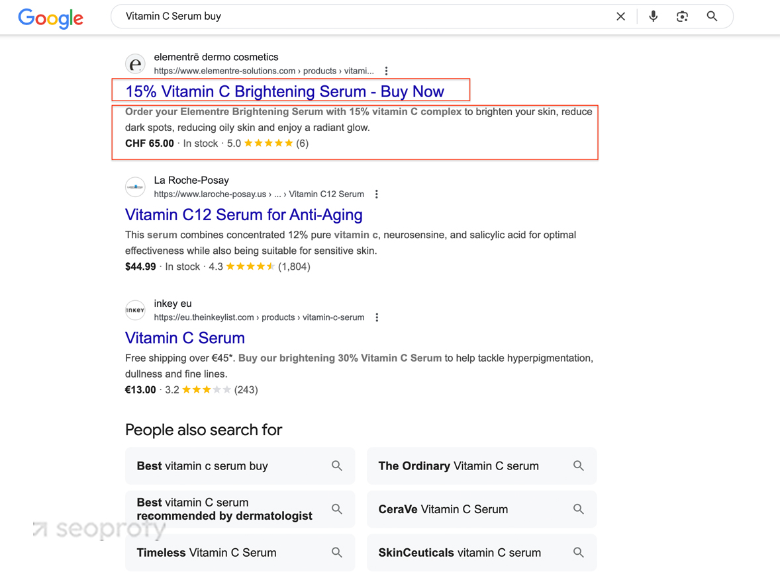The width and height of the screenshot is (780, 574).
Task: Click magnifier icon in SkinCeuticals suggestion
Action: [x=578, y=552]
